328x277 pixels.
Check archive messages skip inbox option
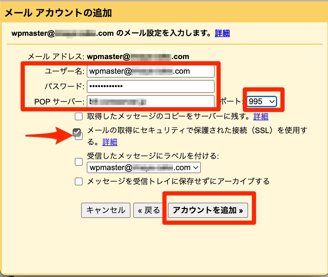point(79,181)
